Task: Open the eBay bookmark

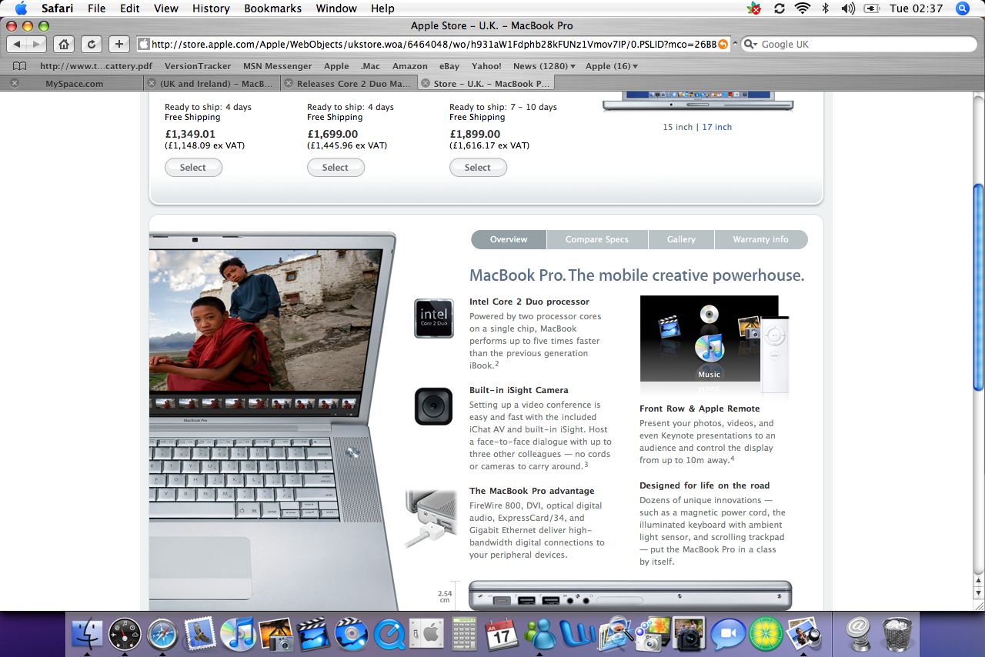Action: pos(449,66)
